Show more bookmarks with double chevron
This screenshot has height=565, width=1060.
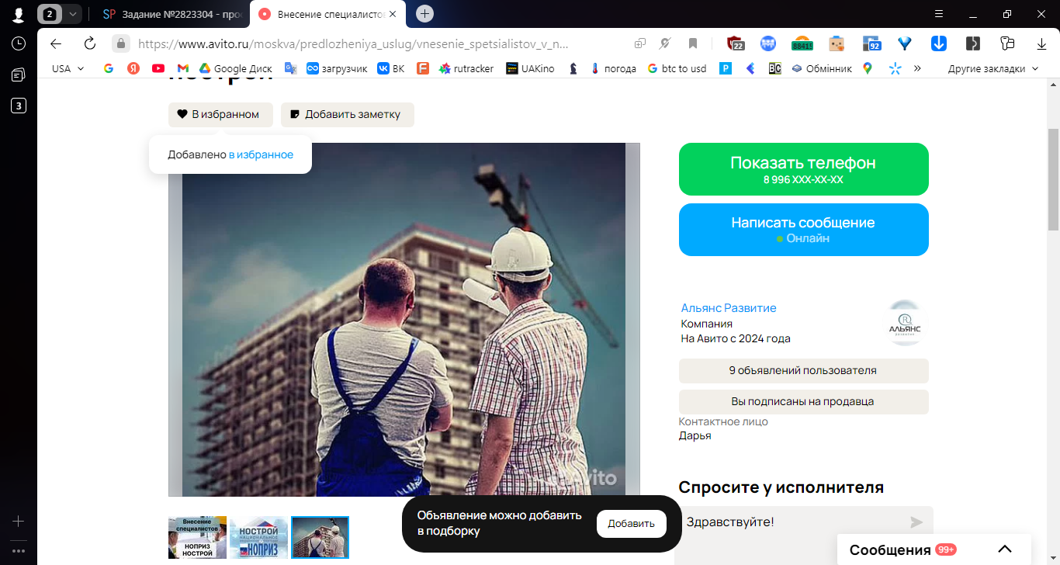click(x=917, y=68)
